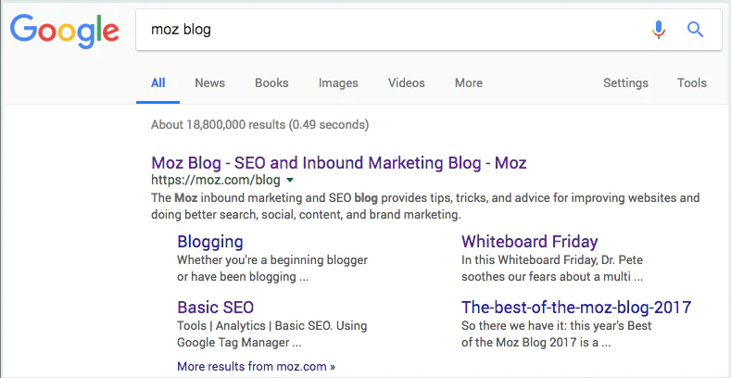Start voice search with microphone icon
731x378 pixels.
pyautogui.click(x=659, y=30)
